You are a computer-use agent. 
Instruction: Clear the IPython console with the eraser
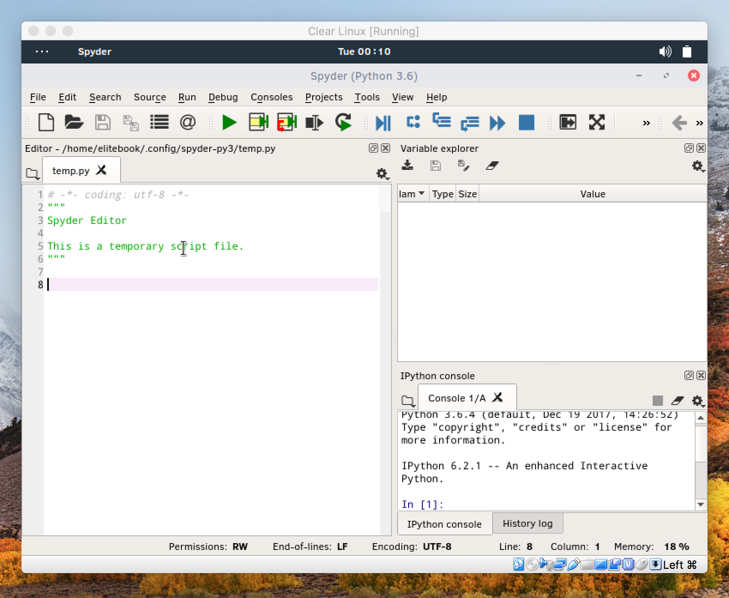678,401
